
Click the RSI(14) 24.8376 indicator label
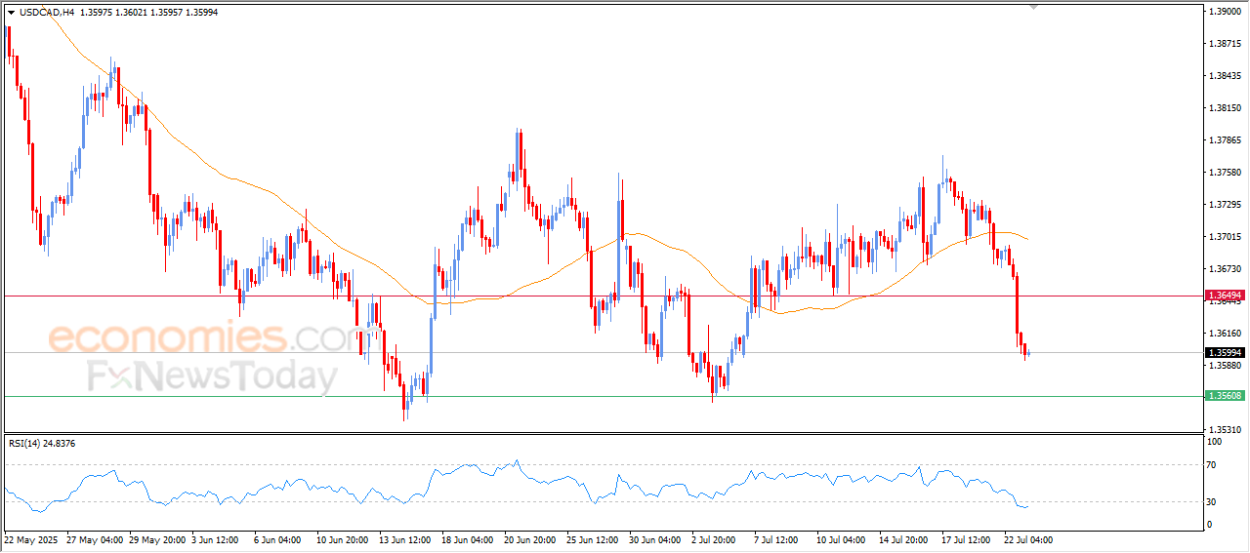[42, 443]
